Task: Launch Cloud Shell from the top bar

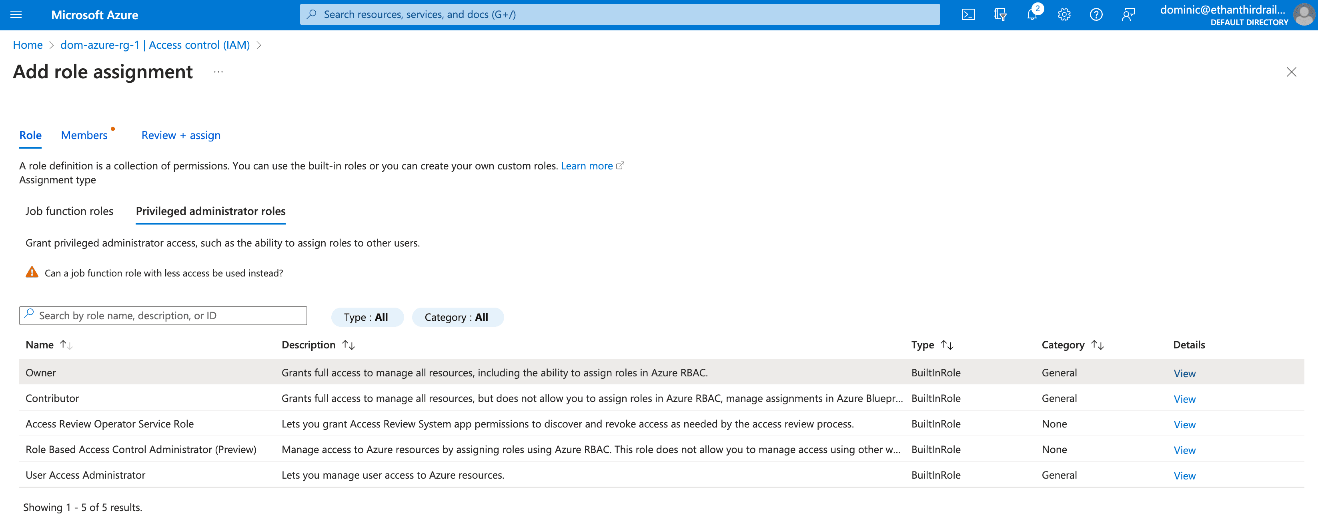Action: pos(968,15)
